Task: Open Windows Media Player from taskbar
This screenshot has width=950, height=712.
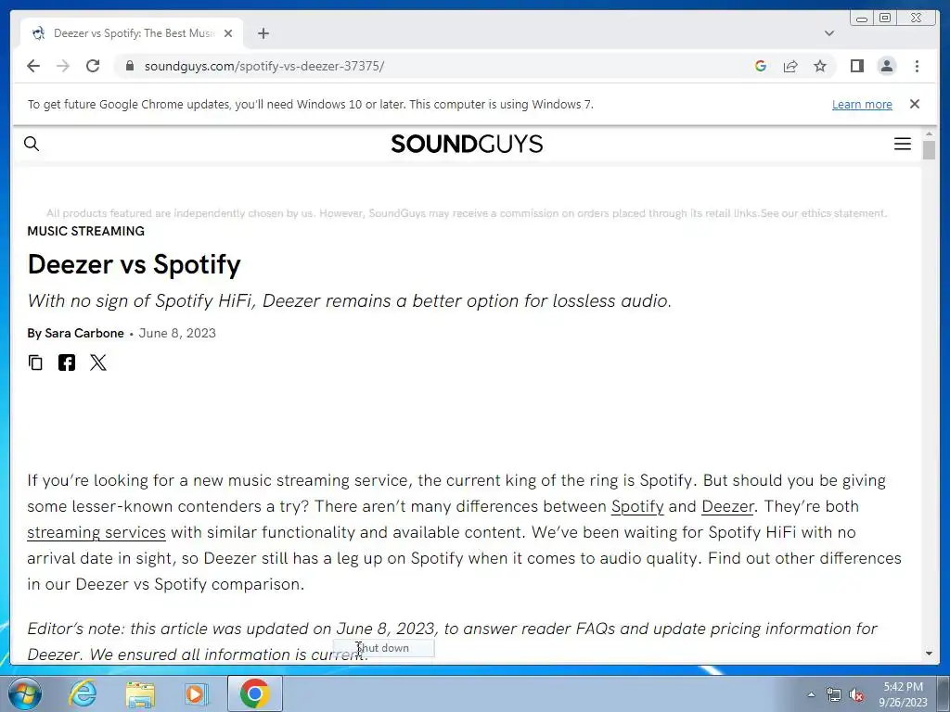Action: pyautogui.click(x=197, y=693)
